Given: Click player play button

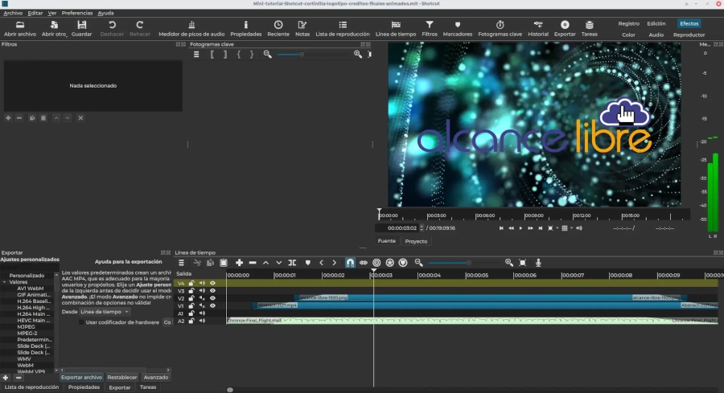Looking at the screenshot, I should point(520,228).
